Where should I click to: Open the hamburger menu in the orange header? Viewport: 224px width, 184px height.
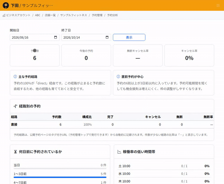[218, 5]
